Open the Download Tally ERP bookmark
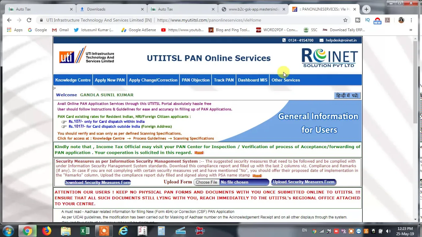 [x=344, y=30]
